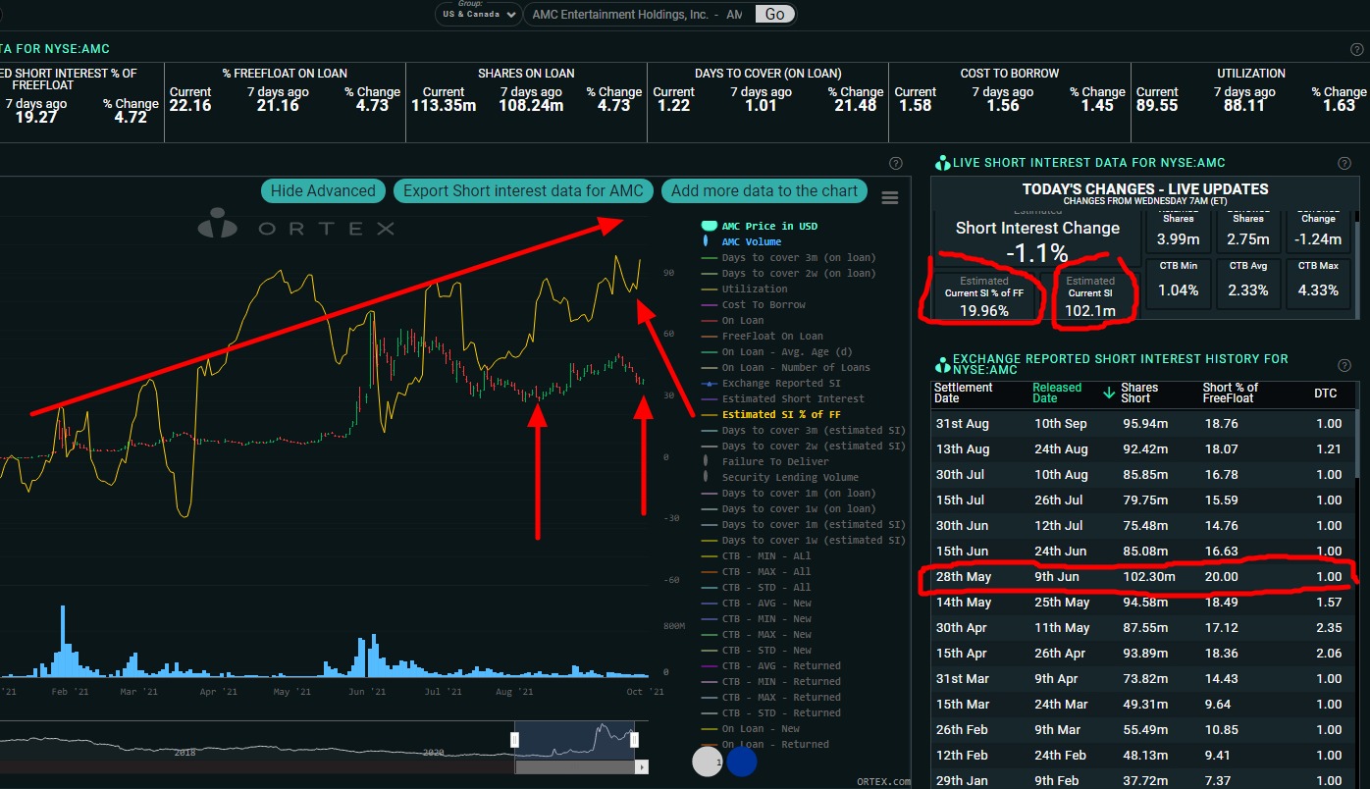This screenshot has width=1370, height=789.
Task: Click the CTB Max 4.33% tile
Action: tap(1318, 283)
